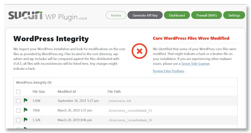Click the Modified At column header
This screenshot has width=251, height=133.
coord(67,92)
